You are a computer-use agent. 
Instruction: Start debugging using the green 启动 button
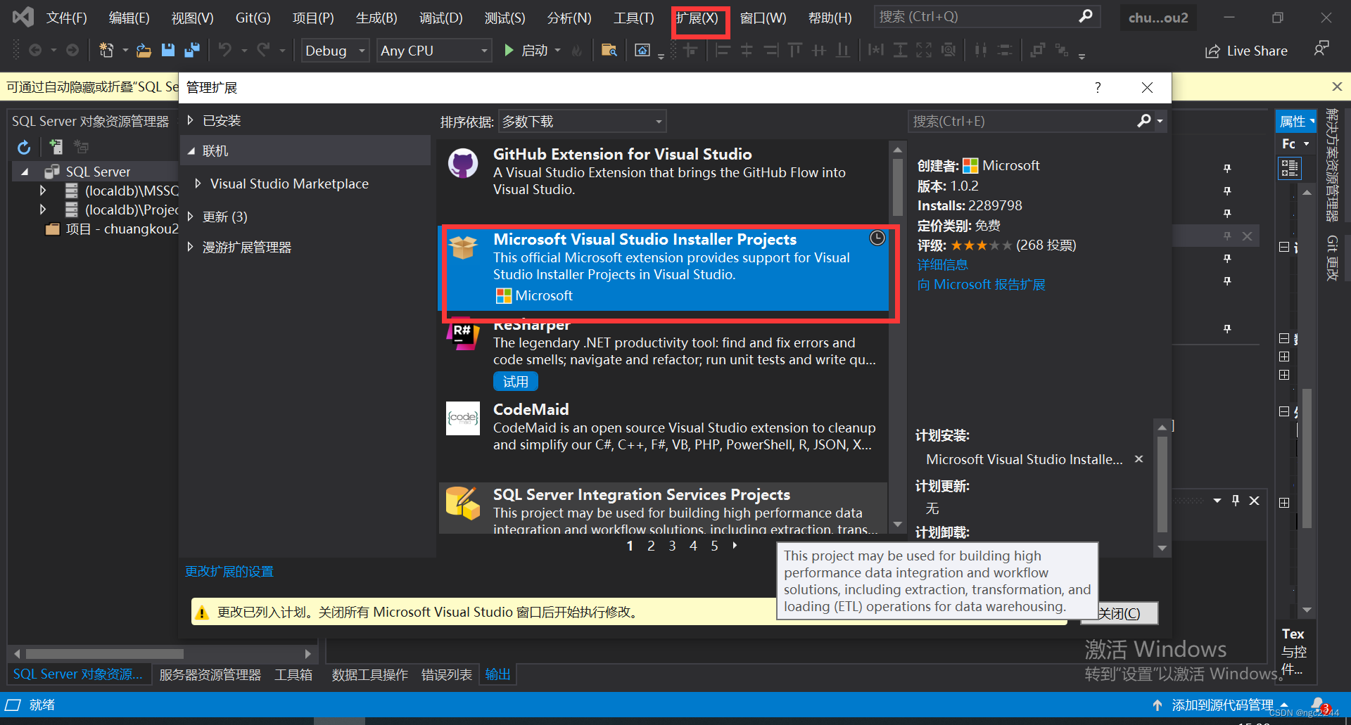[530, 50]
